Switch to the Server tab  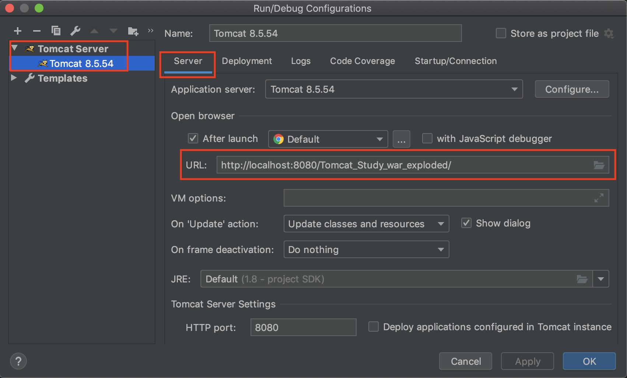(188, 61)
